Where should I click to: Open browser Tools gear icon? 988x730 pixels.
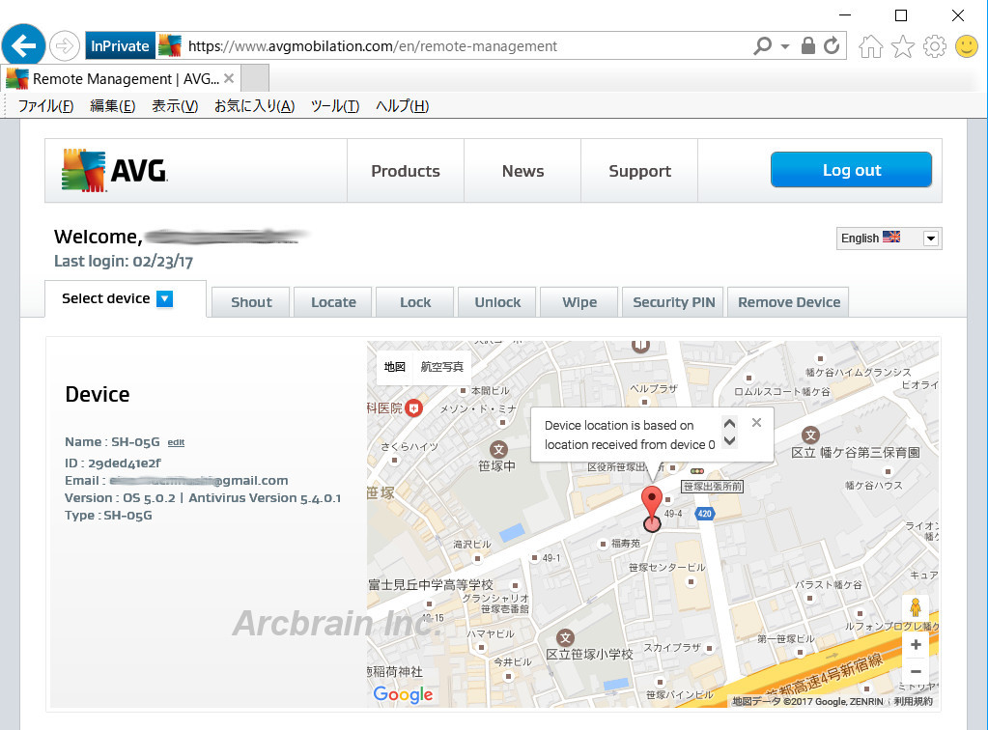(935, 46)
